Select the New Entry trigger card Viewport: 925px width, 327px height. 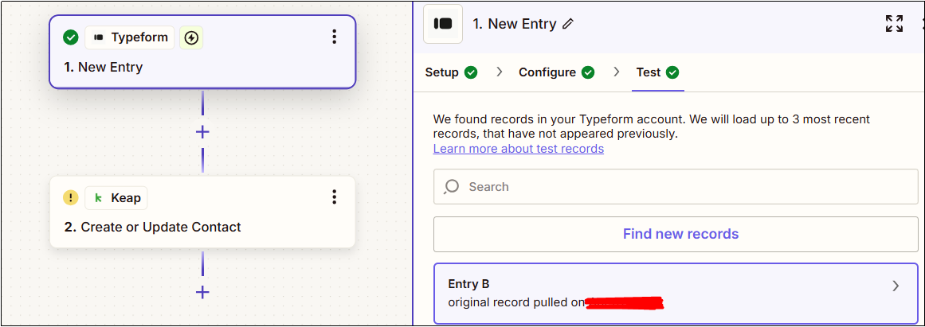(x=202, y=52)
